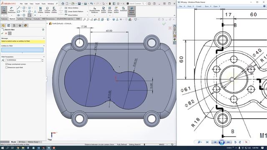Switch to the Markup tab
267x150 pixels.
(x=28, y=19)
